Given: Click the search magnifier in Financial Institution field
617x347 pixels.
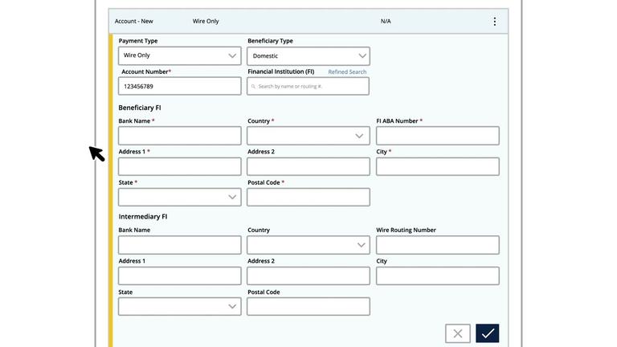Looking at the screenshot, I should coord(253,86).
